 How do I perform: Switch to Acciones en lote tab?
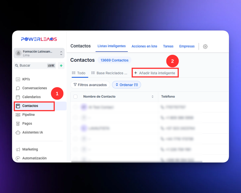coord(144,46)
